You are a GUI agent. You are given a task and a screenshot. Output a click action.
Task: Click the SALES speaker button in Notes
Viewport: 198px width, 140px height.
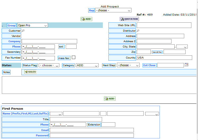30,72
